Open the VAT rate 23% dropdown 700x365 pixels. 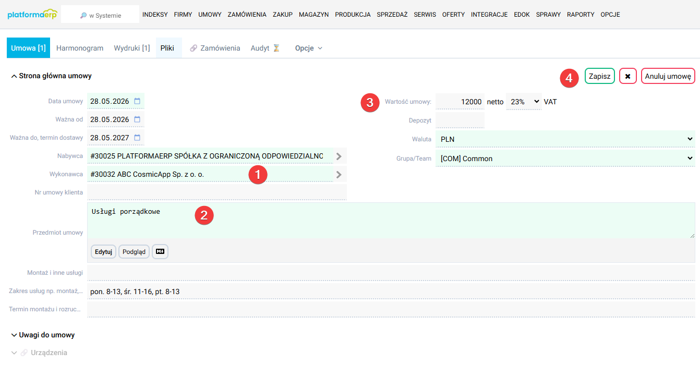pyautogui.click(x=524, y=102)
